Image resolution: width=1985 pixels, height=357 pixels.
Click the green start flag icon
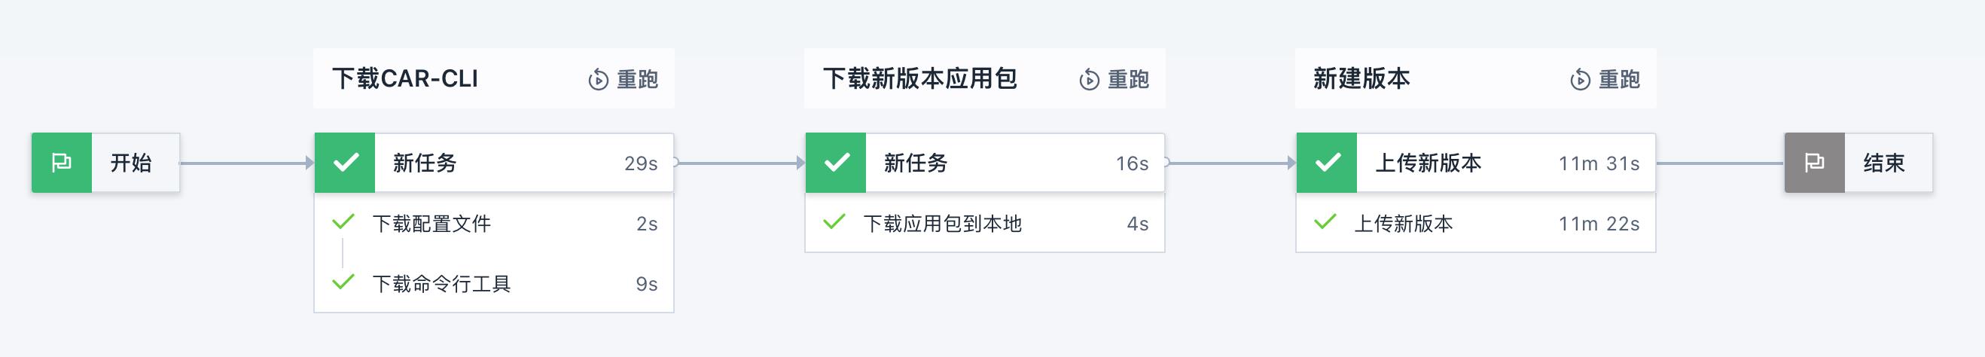tap(62, 163)
